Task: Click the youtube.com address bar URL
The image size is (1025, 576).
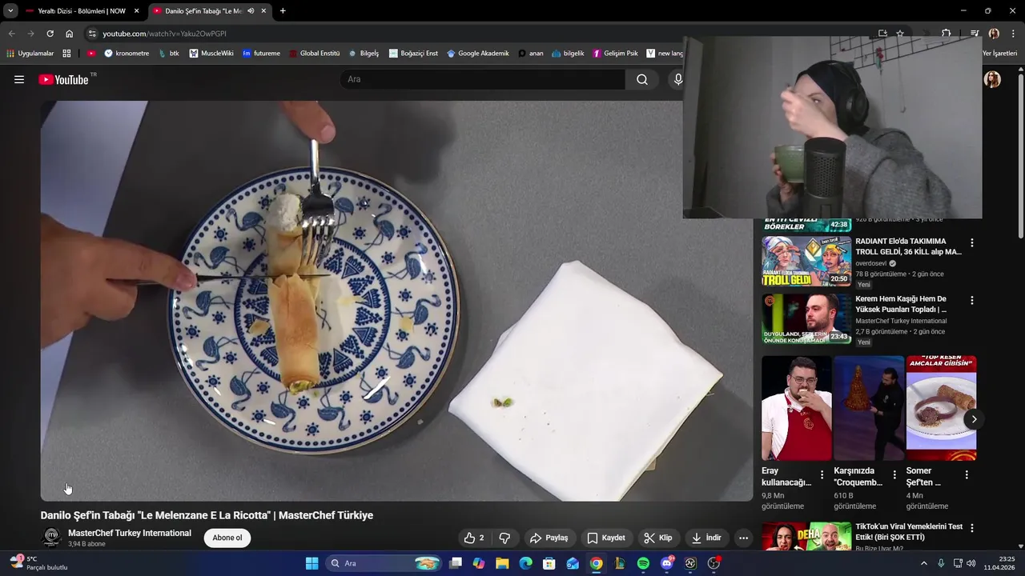Action: point(164,34)
